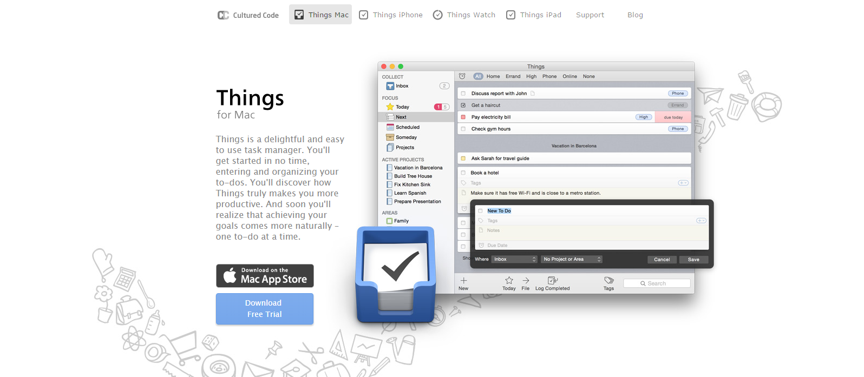The height and width of the screenshot is (377, 864).
Task: Cancel the New To Do popup
Action: [x=662, y=260]
